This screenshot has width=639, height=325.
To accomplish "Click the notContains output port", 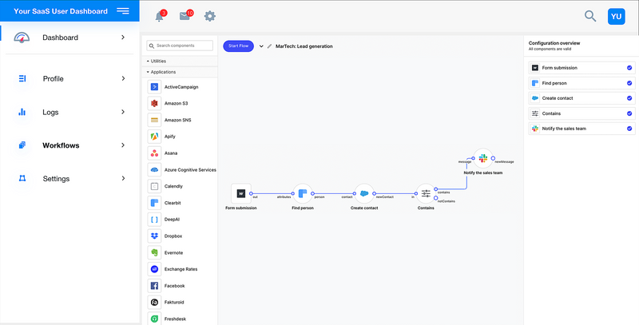I will 436,198.
